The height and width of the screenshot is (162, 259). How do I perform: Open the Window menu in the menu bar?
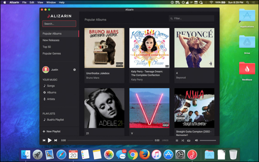[x=51, y=3]
